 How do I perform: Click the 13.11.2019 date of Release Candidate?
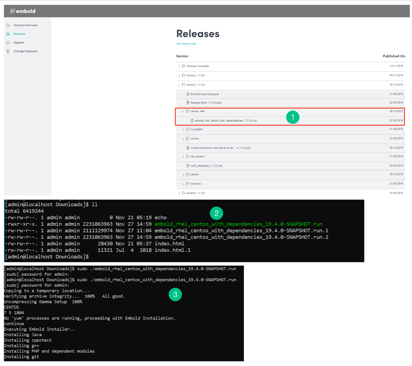tap(396, 66)
